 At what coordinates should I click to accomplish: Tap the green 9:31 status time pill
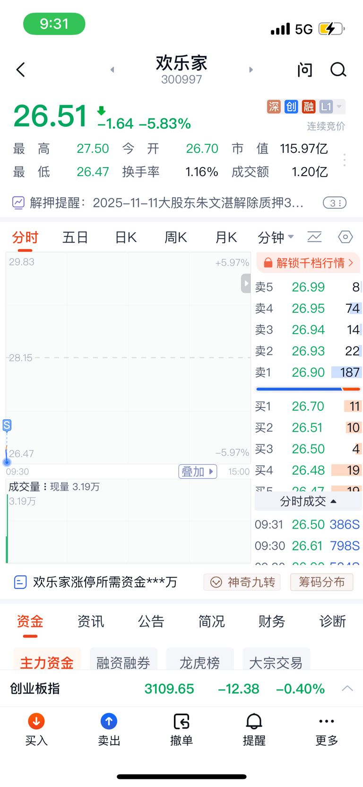(54, 24)
